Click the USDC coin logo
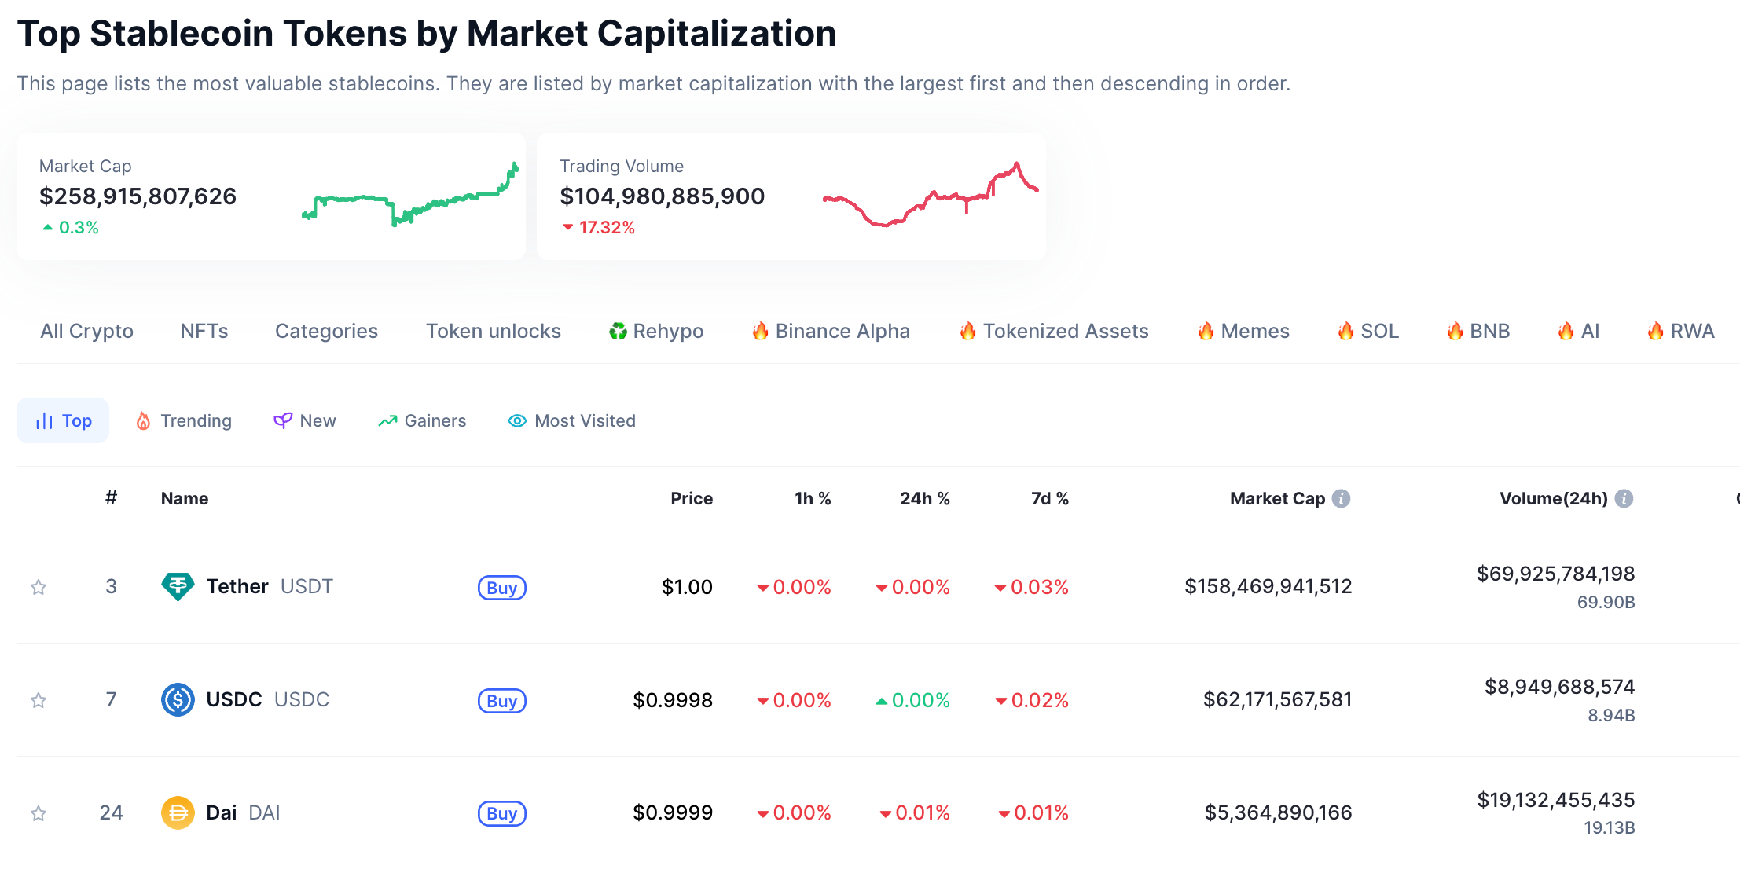Screen dimensions: 1740x869 178,699
